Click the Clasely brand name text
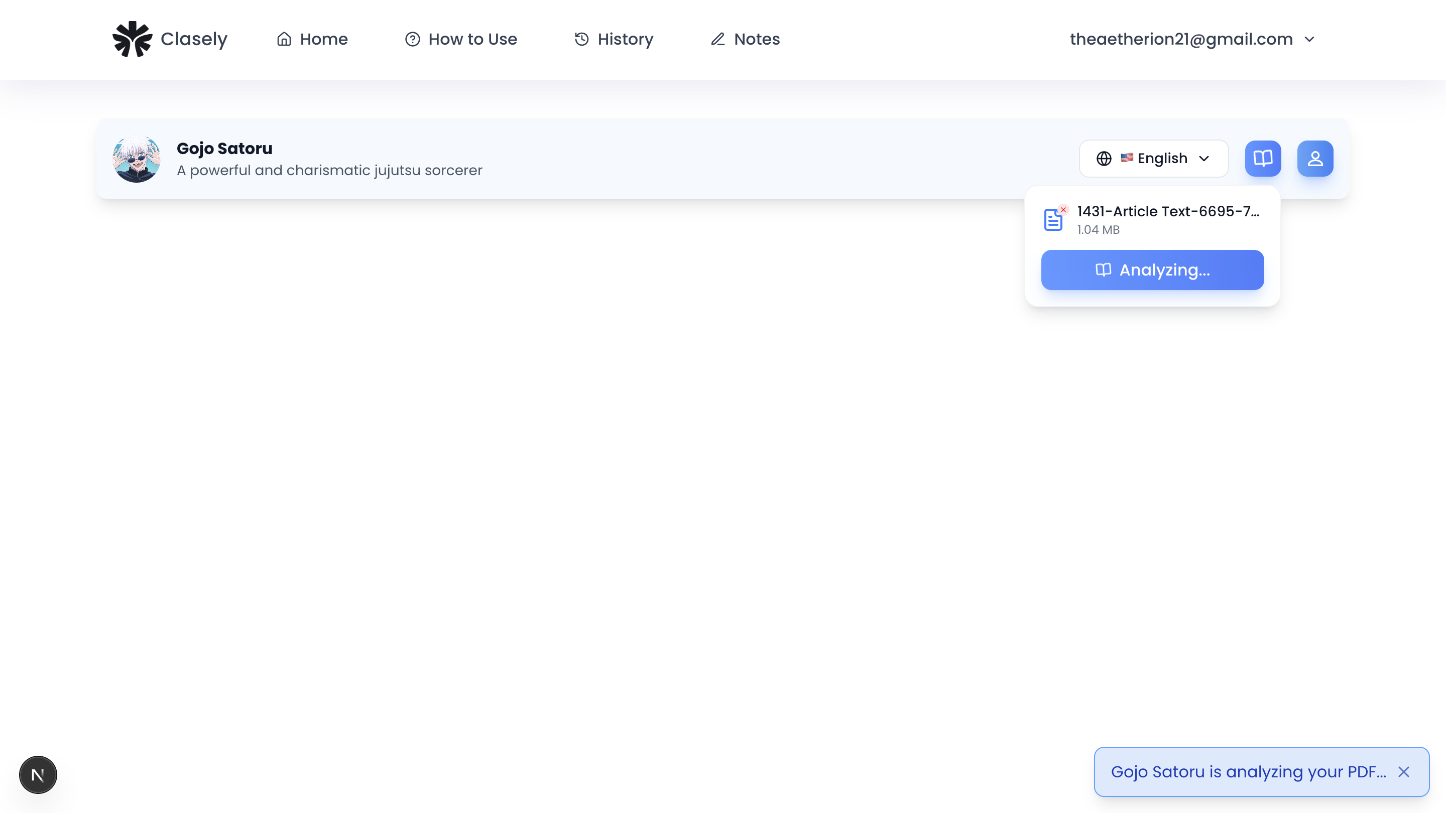 (194, 39)
